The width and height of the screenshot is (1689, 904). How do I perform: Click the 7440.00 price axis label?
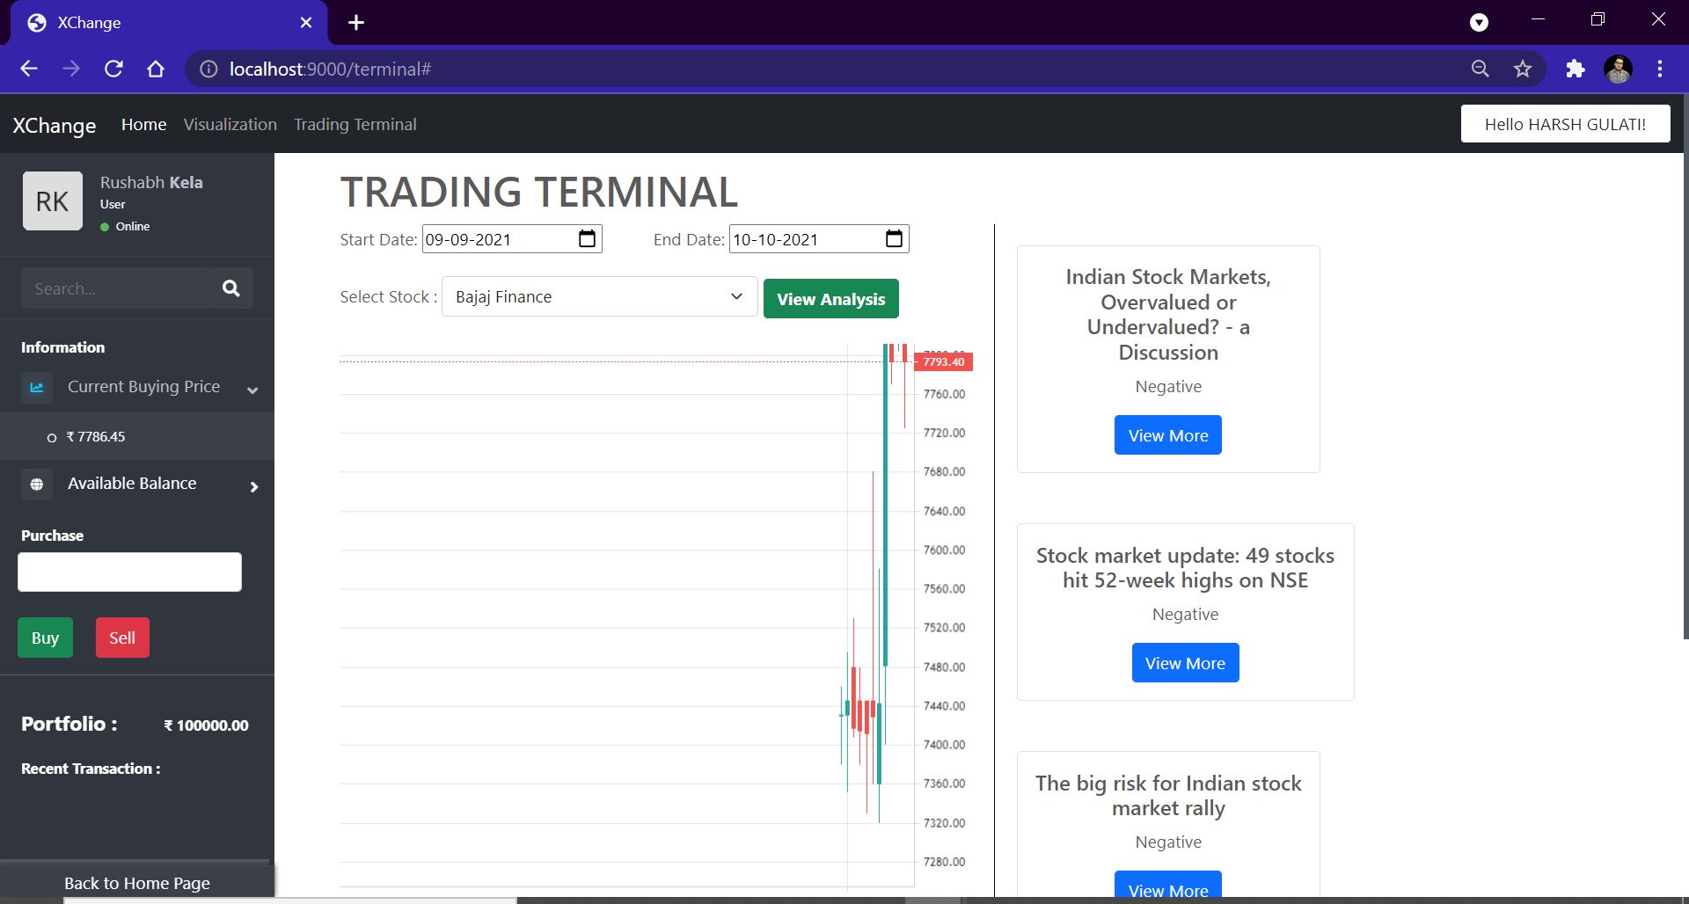tap(944, 705)
